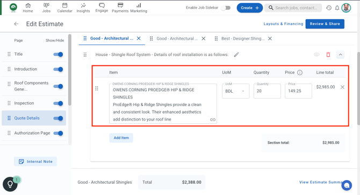Open the Marketing navigation icon

(x=139, y=7)
